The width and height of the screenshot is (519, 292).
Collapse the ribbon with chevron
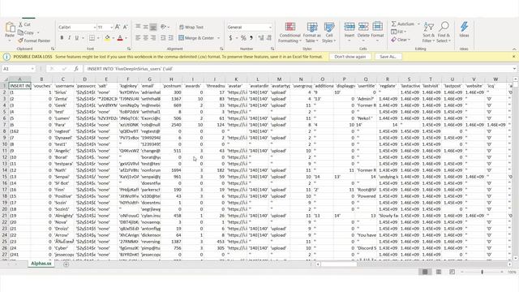click(514, 49)
